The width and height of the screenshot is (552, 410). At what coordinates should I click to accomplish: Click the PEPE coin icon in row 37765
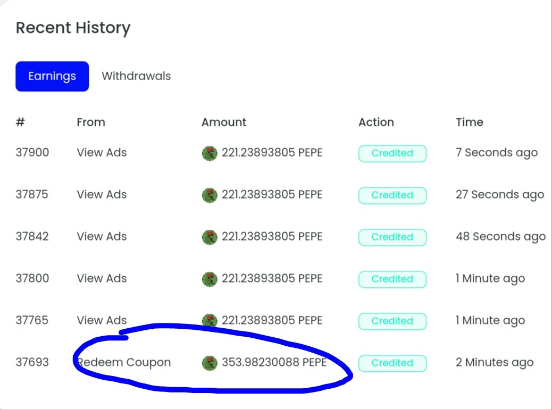click(x=210, y=321)
